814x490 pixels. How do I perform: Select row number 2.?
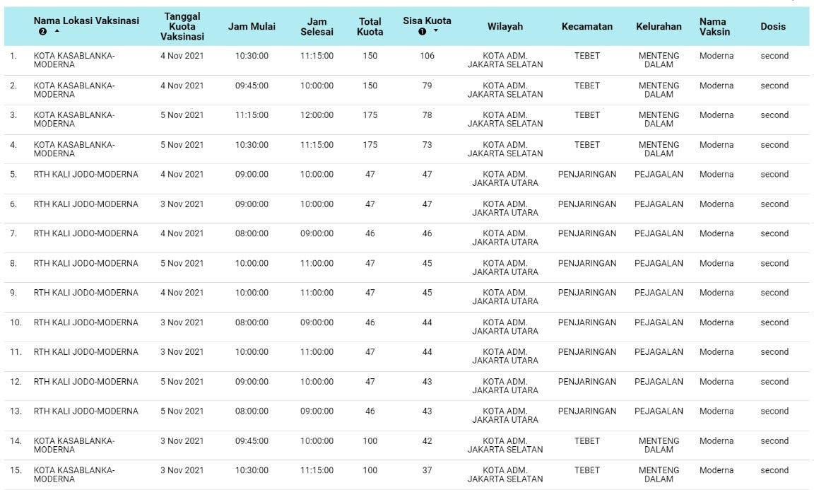pyautogui.click(x=13, y=86)
